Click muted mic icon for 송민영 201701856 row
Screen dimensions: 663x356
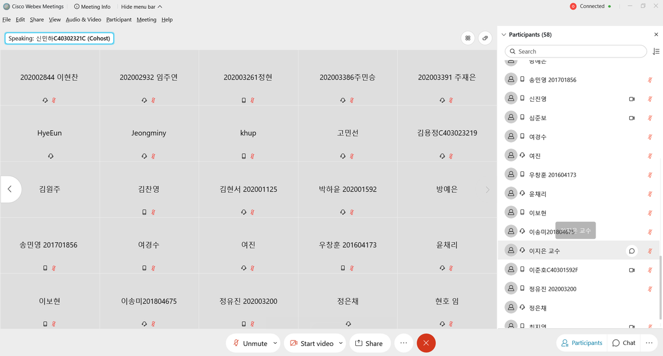click(650, 80)
